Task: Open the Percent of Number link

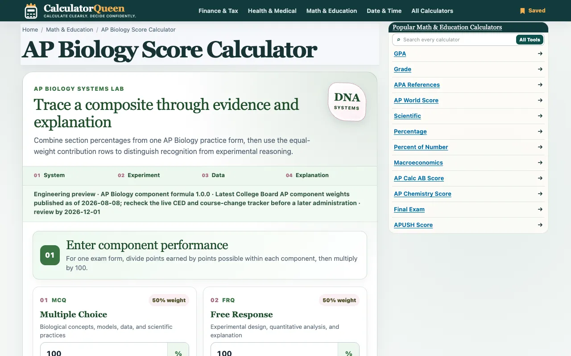Action: click(421, 147)
